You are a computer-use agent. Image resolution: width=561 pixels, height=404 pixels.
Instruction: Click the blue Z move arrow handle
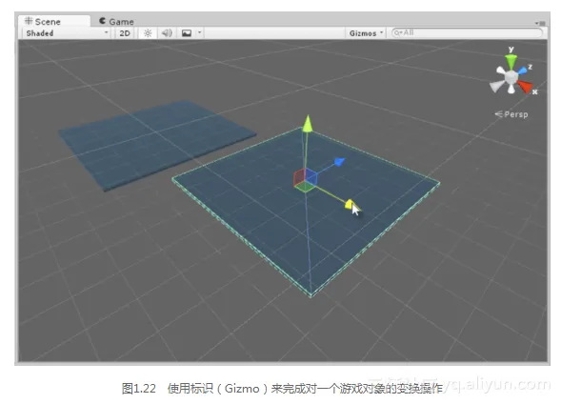339,162
